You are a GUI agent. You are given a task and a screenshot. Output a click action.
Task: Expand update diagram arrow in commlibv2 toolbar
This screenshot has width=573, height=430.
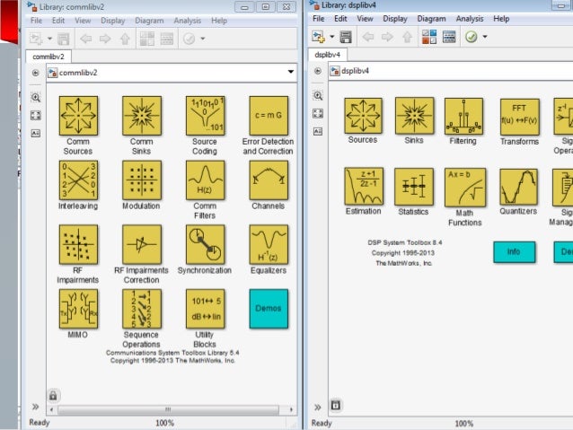coord(203,39)
